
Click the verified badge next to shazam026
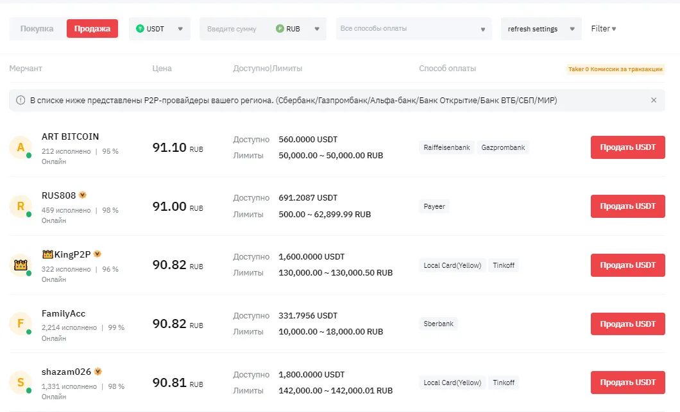coord(99,370)
